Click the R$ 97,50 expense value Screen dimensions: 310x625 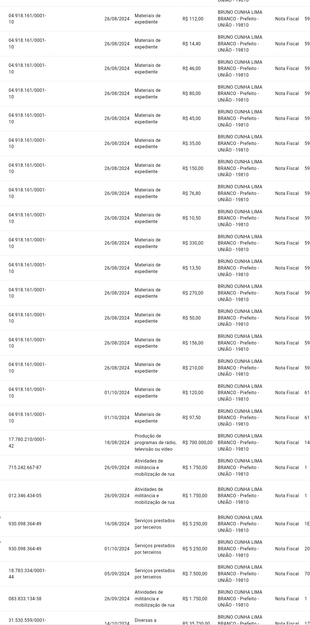click(x=191, y=417)
